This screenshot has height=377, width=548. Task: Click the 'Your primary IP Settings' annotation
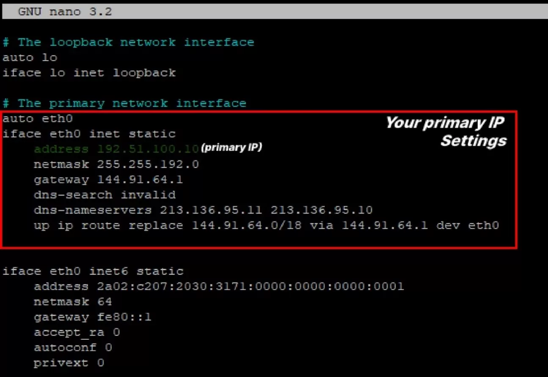[x=445, y=131]
